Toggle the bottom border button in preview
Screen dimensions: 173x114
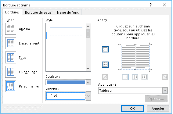point(105,65)
